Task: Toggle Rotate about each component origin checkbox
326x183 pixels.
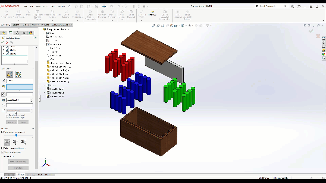Action: 7,116
